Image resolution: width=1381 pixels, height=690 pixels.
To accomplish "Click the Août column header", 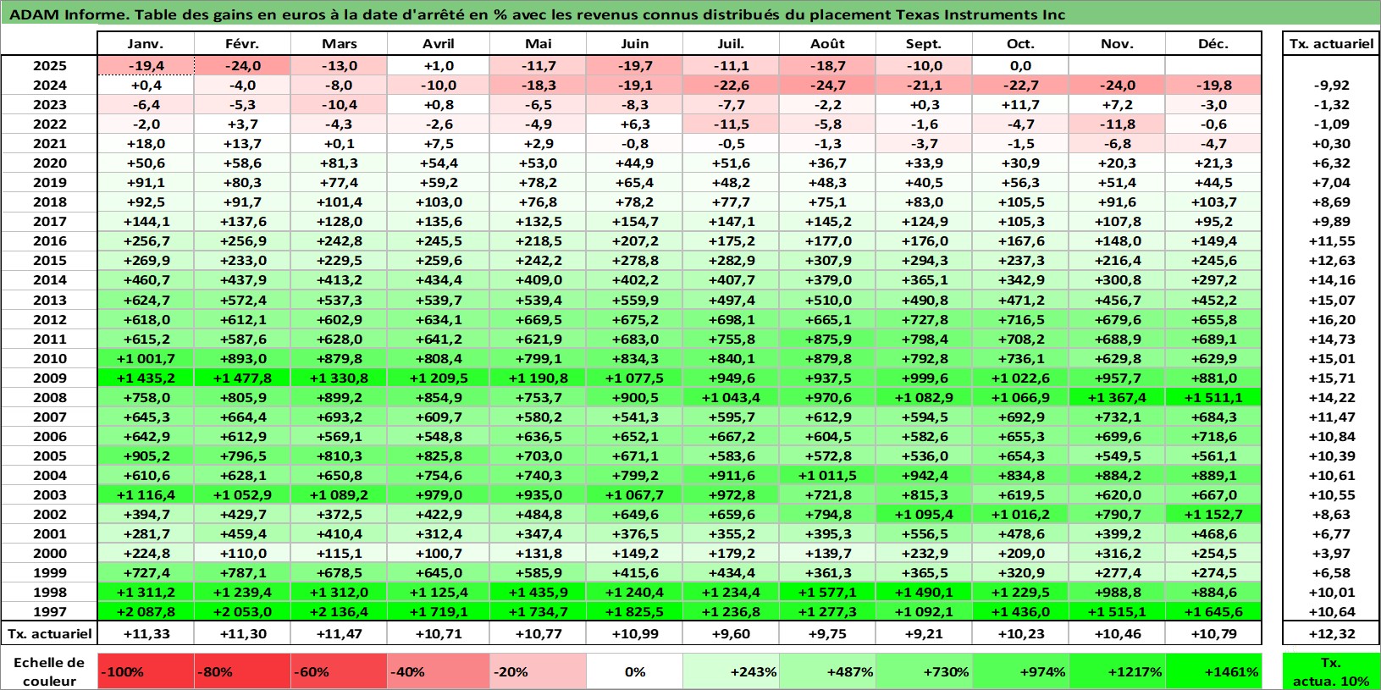I will point(827,44).
